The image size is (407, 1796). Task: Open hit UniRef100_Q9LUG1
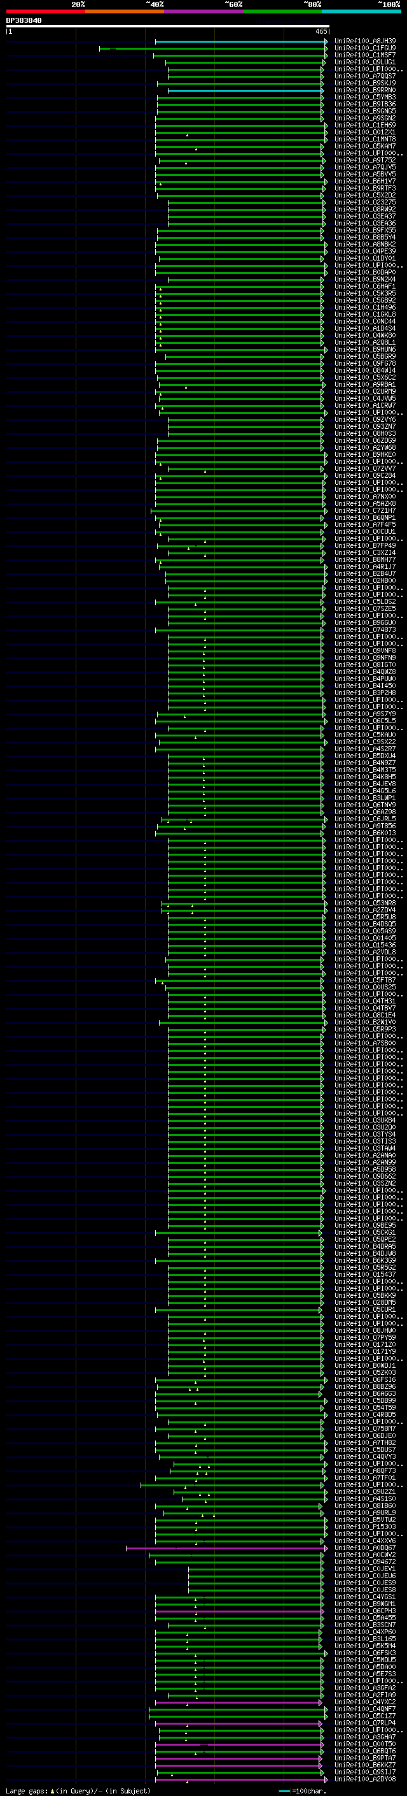tap(365, 62)
